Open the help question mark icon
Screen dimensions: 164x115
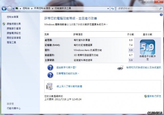point(161,15)
